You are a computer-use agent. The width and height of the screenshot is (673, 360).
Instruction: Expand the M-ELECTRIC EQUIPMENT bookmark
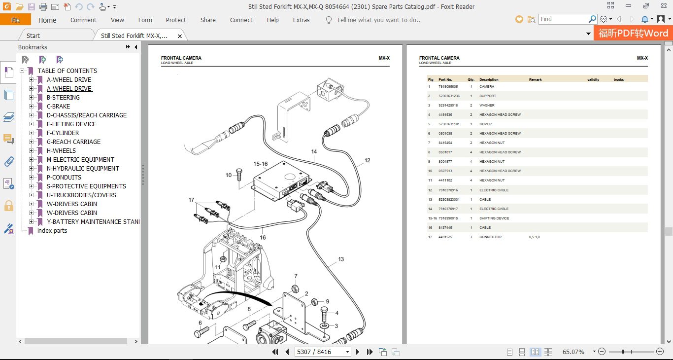coord(32,159)
